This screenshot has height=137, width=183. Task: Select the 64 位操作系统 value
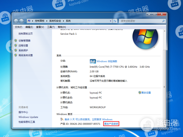pyautogui.click(x=97, y=76)
